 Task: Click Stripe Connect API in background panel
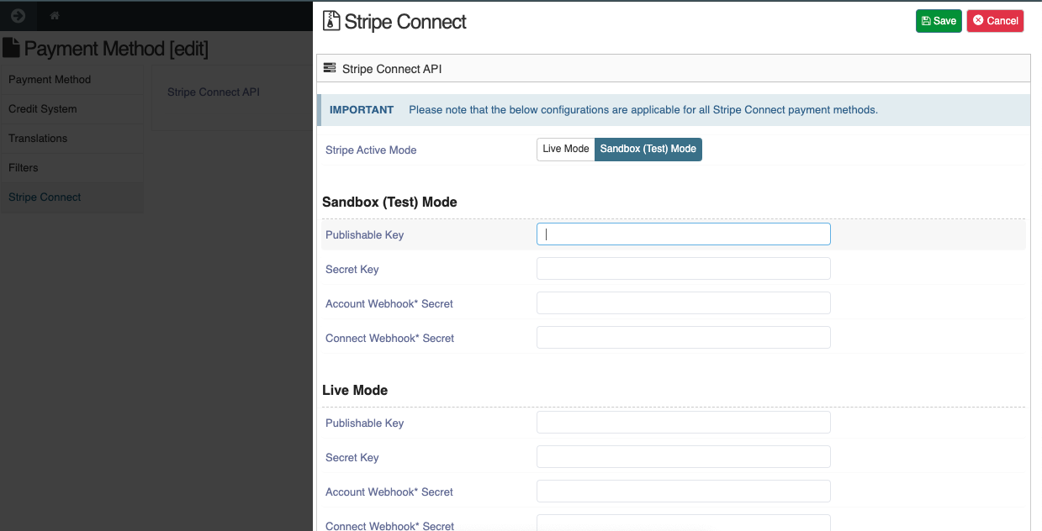[x=214, y=92]
